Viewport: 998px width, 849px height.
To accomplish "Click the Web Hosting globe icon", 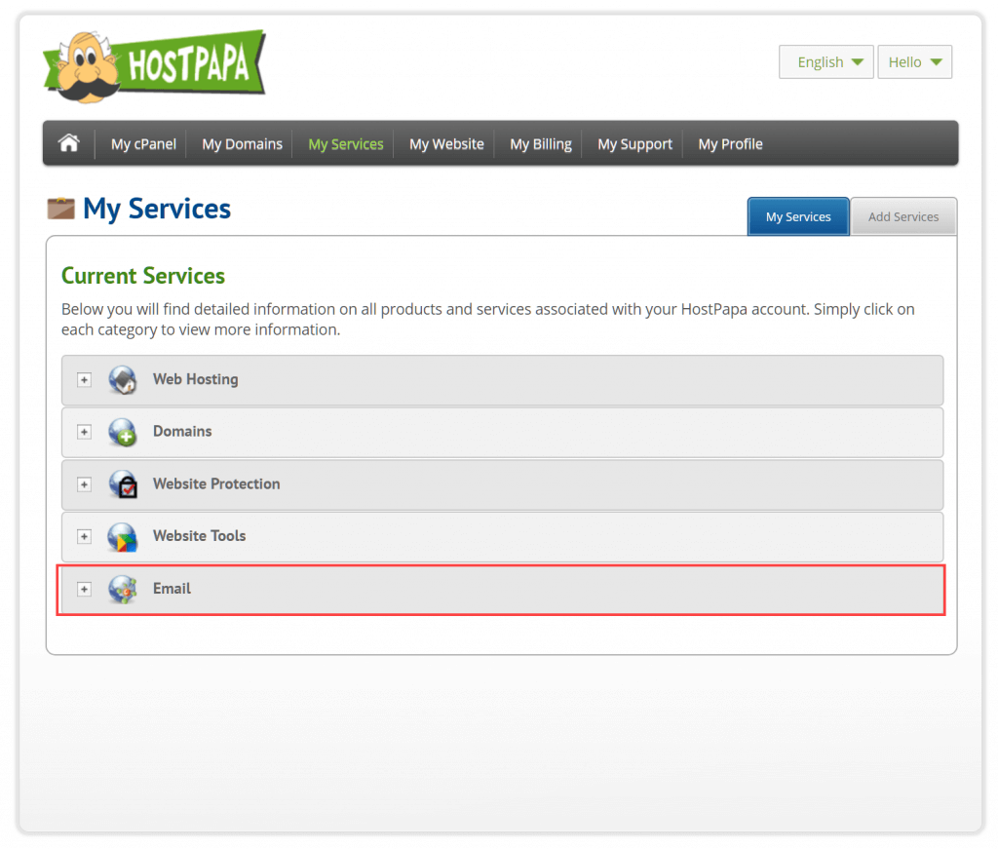I will [122, 379].
